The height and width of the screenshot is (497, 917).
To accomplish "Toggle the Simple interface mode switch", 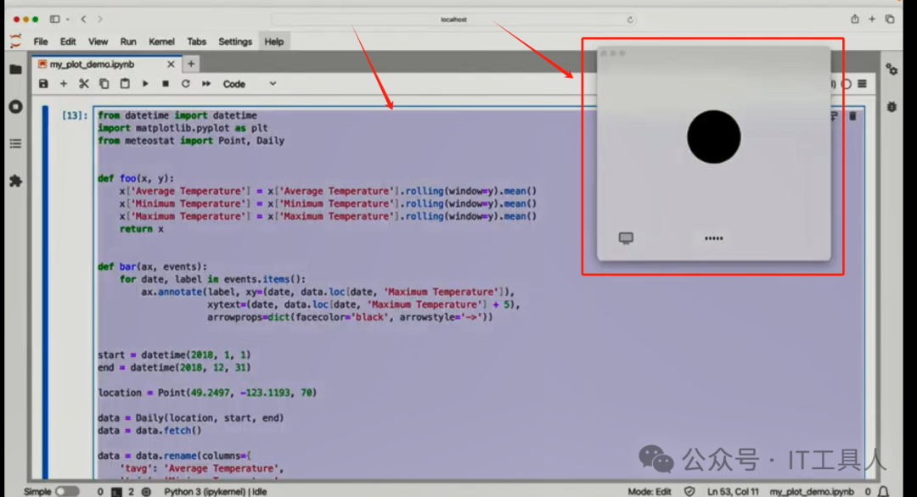I will tap(67, 491).
